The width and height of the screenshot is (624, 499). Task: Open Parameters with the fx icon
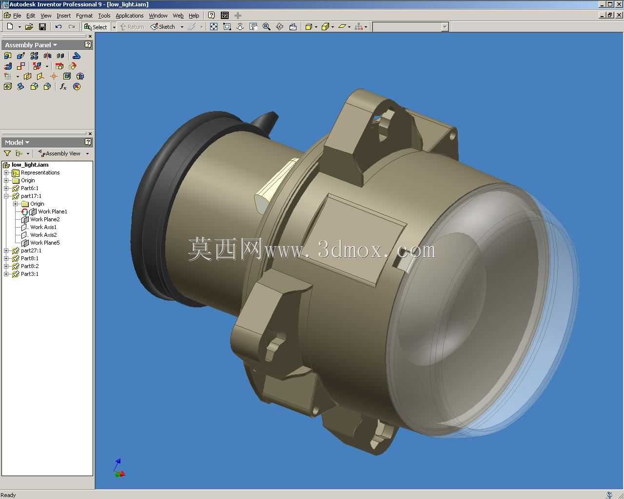[x=63, y=86]
